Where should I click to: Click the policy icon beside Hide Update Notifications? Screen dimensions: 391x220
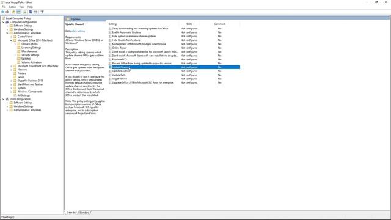pyautogui.click(x=110, y=40)
